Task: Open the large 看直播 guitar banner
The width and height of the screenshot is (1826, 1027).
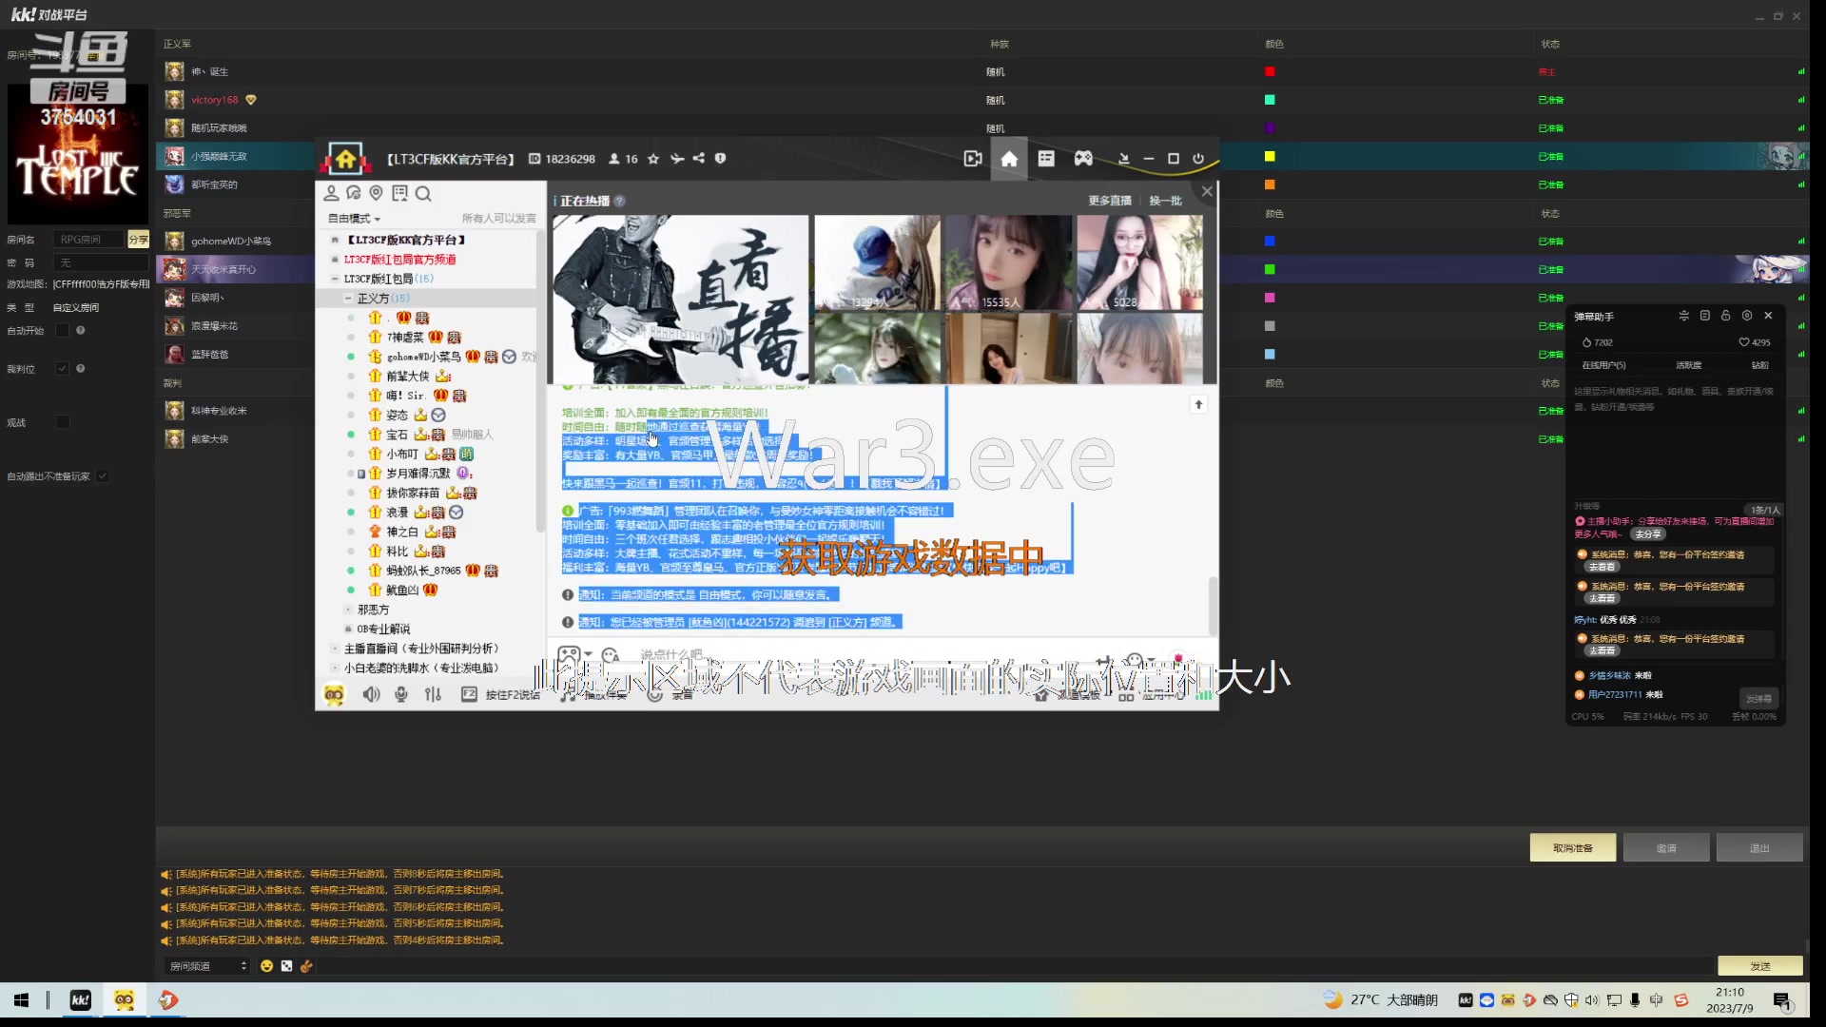Action: coord(681,300)
